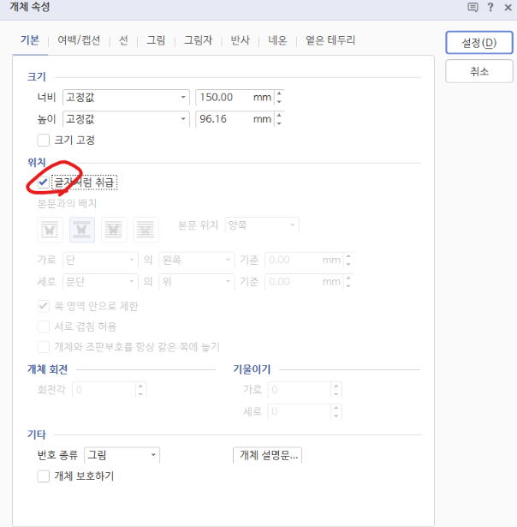The image size is (517, 527).
Task: Open help with the question mark icon
Action: pos(490,8)
